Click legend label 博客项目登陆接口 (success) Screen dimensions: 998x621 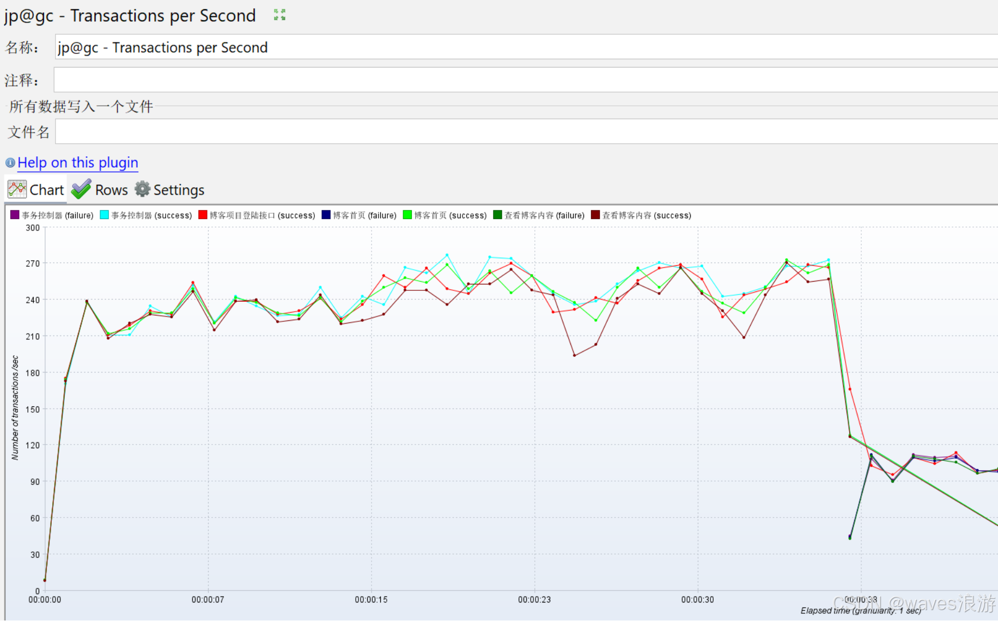point(263,215)
